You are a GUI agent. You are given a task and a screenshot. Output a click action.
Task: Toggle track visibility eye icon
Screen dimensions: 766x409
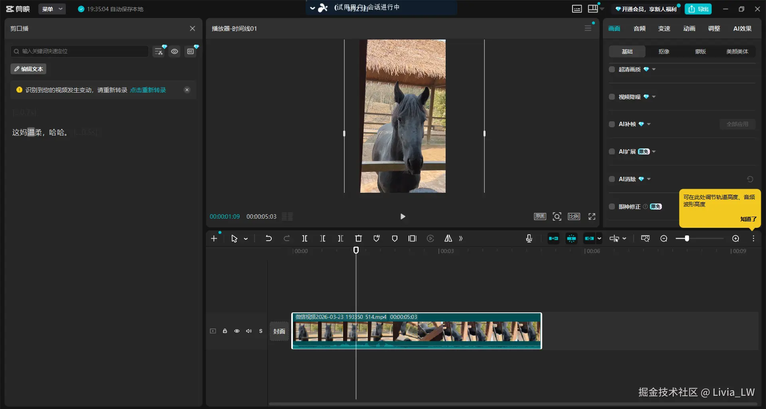click(237, 331)
